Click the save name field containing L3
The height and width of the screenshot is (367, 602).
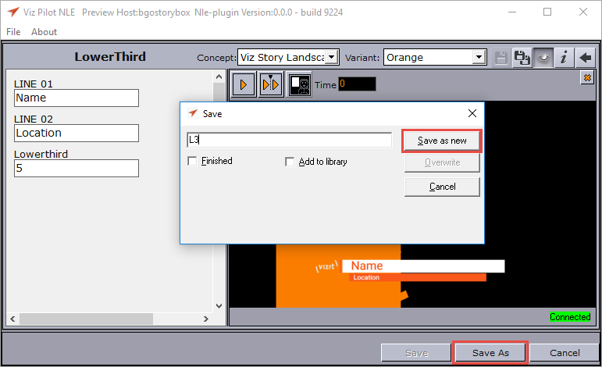290,140
